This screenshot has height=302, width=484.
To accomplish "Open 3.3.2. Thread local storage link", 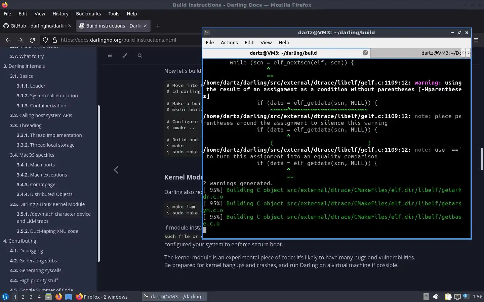I will (46, 145).
